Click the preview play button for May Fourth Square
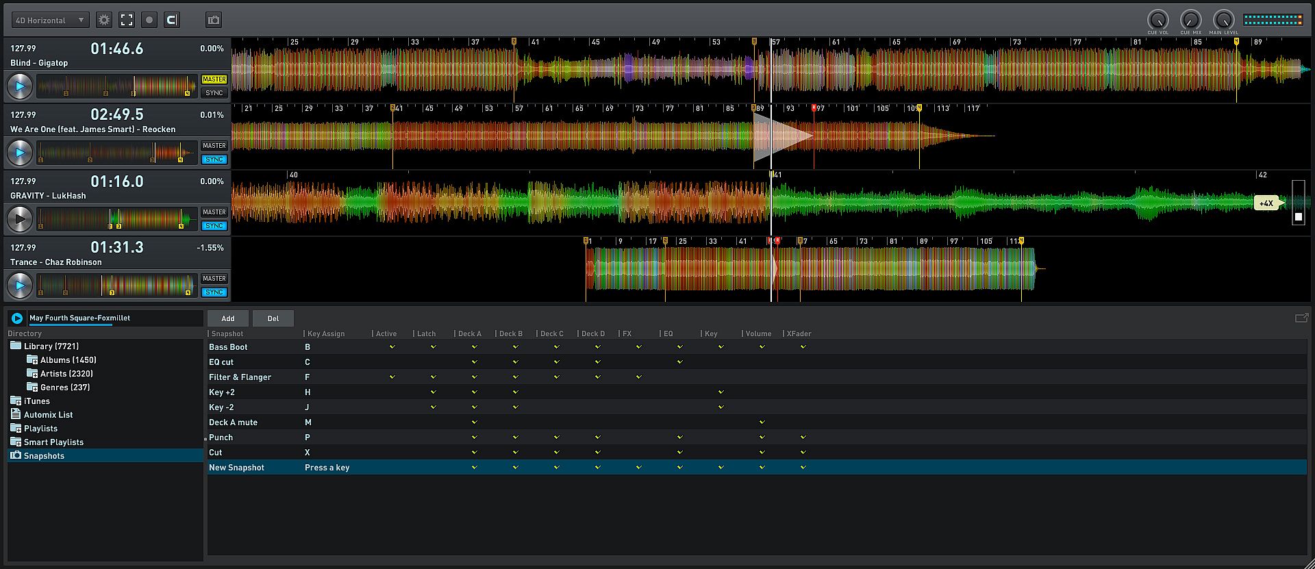This screenshot has height=569, width=1315. pos(17,318)
